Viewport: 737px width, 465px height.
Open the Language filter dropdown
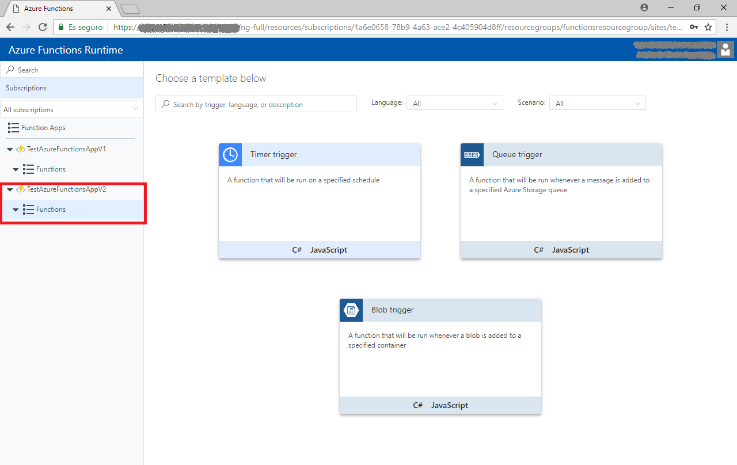click(x=455, y=103)
